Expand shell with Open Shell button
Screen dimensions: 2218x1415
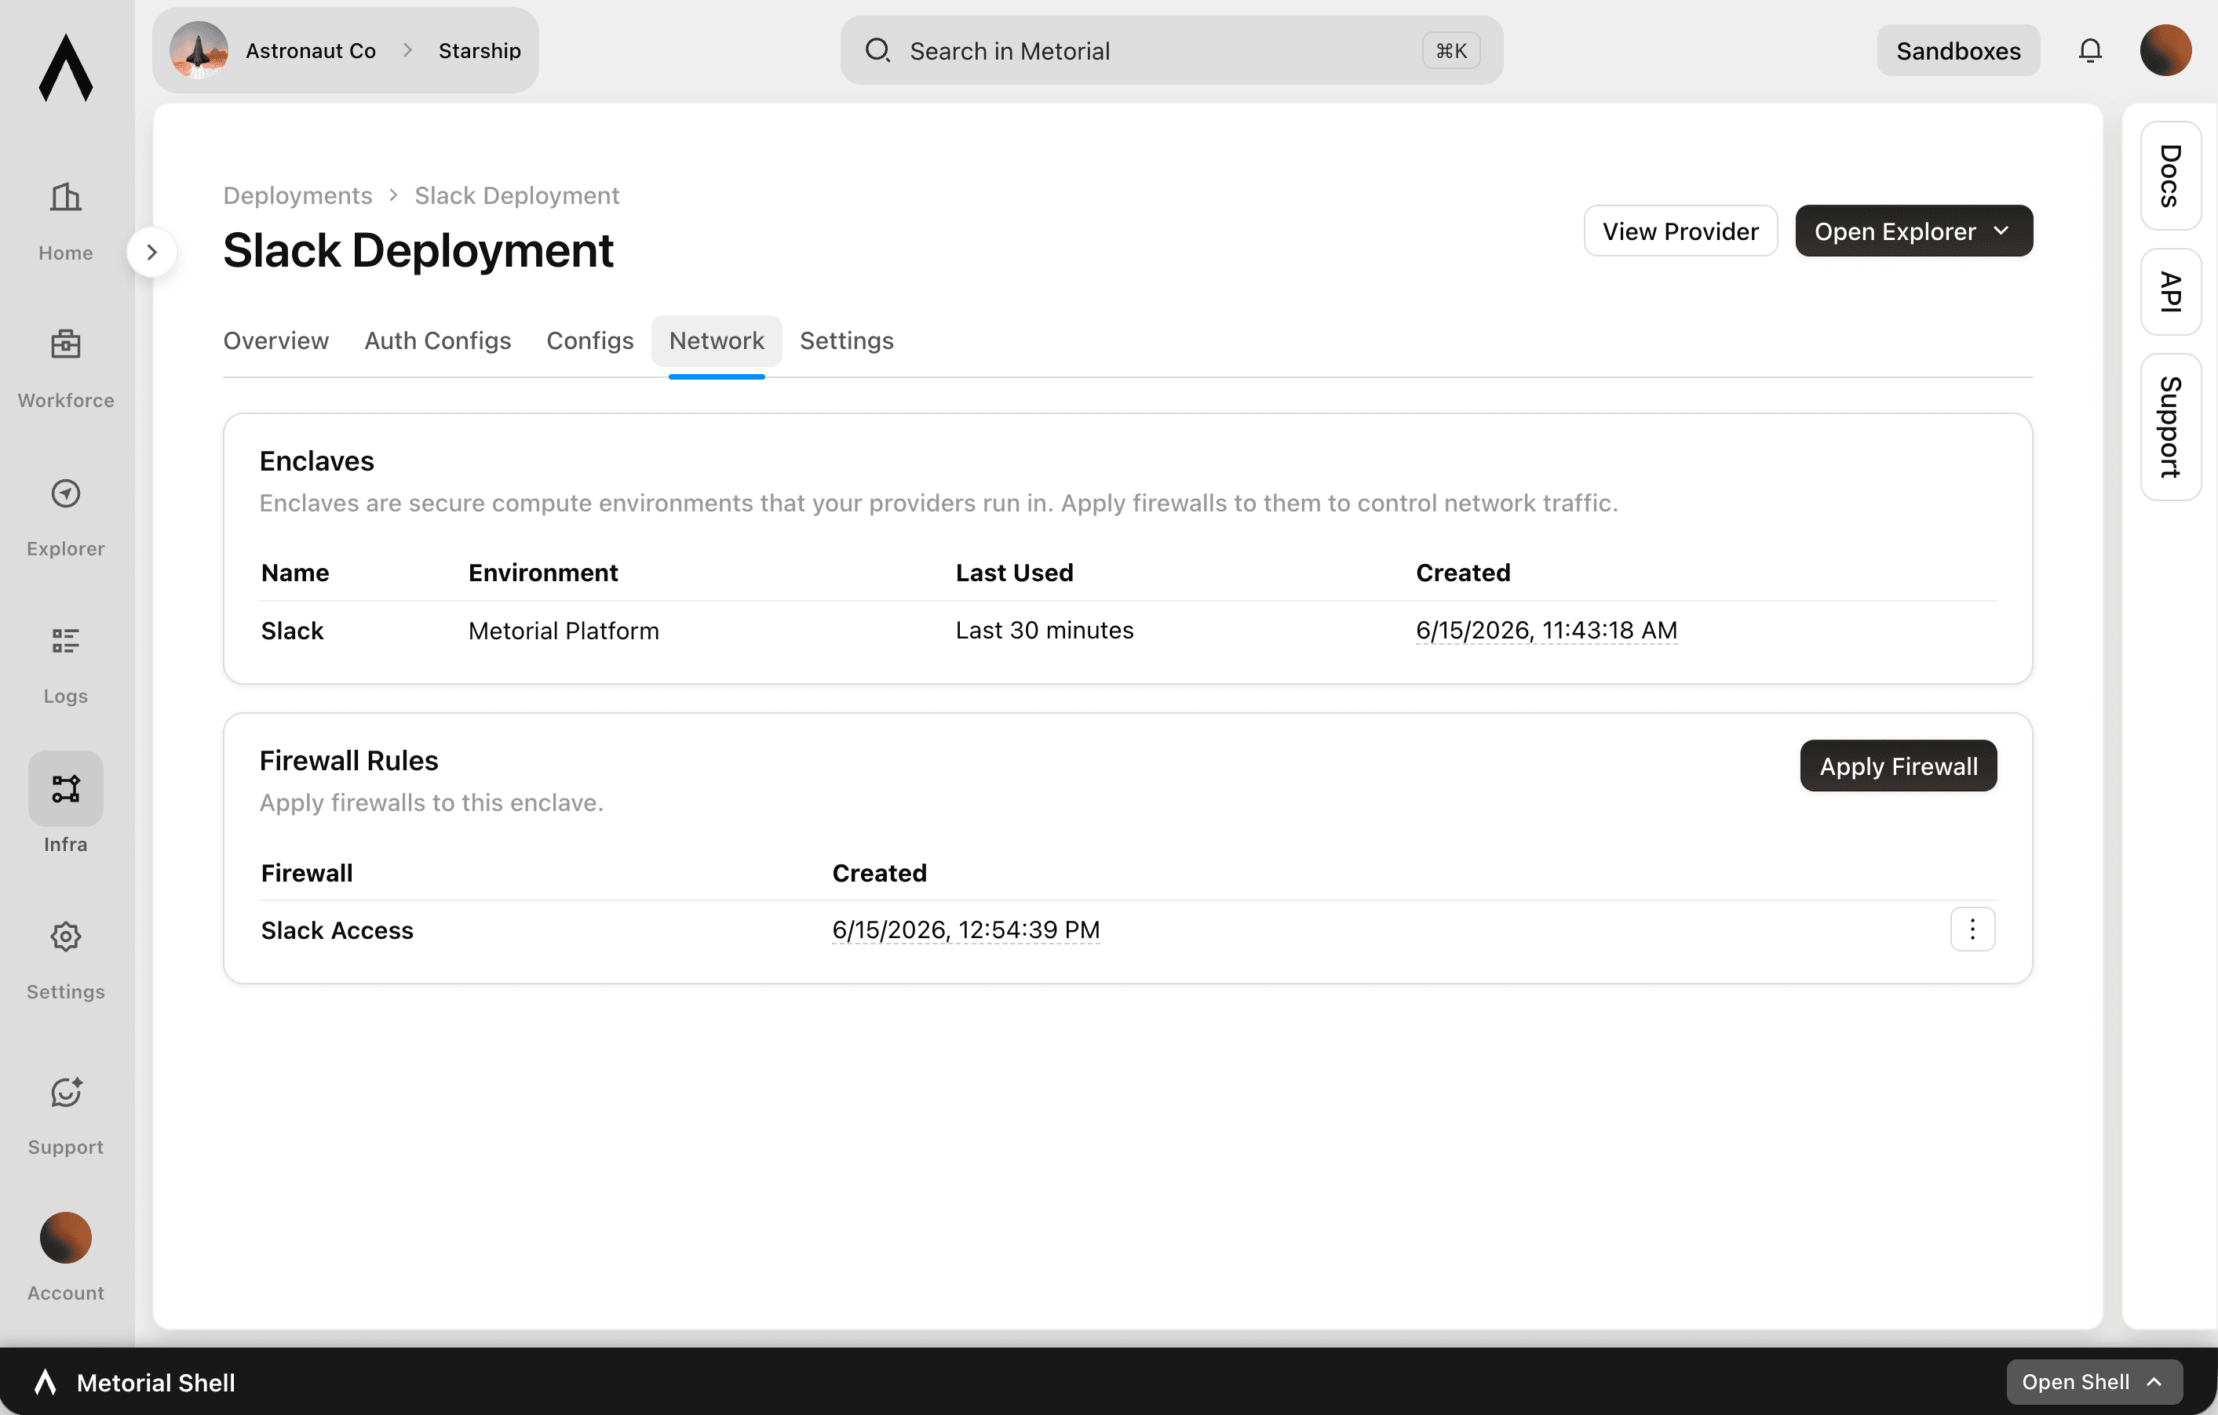pos(2094,1381)
